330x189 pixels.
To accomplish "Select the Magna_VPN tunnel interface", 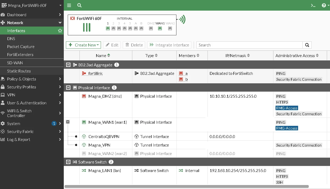I will [x=99, y=145].
